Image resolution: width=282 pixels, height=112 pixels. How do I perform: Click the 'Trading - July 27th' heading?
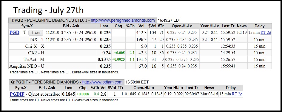click(48, 10)
